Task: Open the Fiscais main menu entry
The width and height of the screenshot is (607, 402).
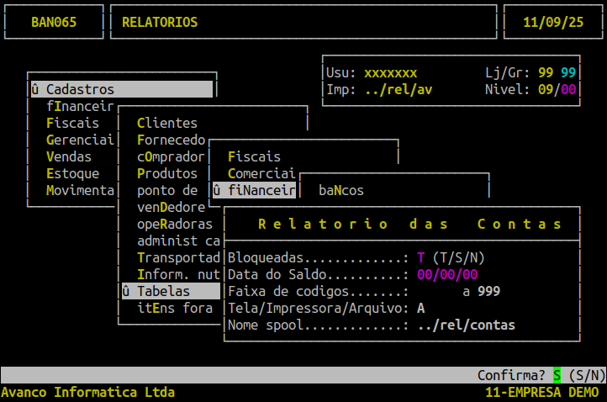Action: (x=72, y=123)
